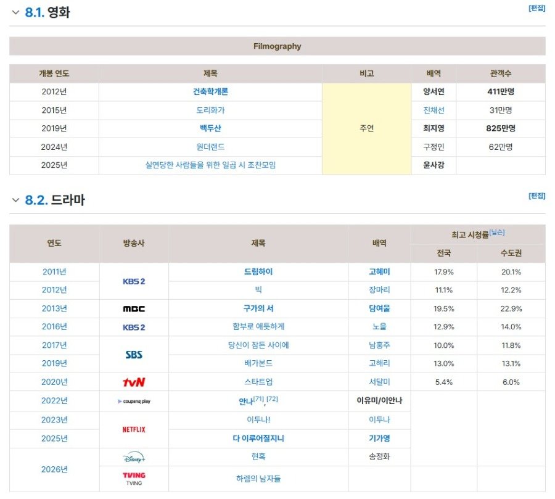Click the MBC broadcaster logo
The image size is (555, 499).
134,308
